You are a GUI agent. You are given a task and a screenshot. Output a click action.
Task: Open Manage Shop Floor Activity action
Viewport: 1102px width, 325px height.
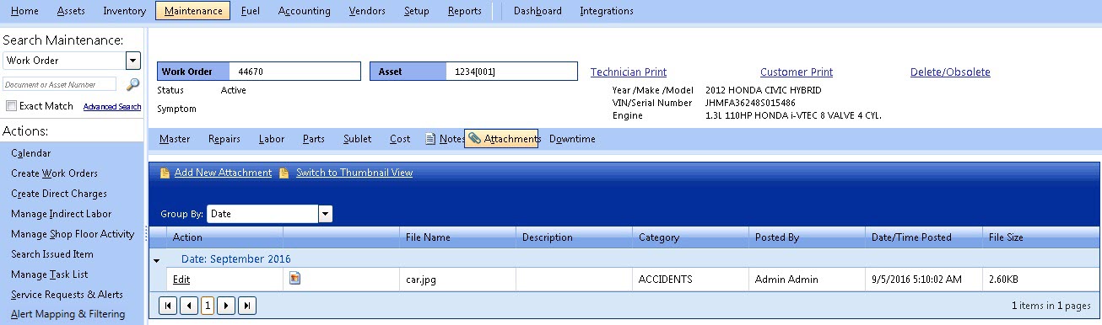pos(73,234)
